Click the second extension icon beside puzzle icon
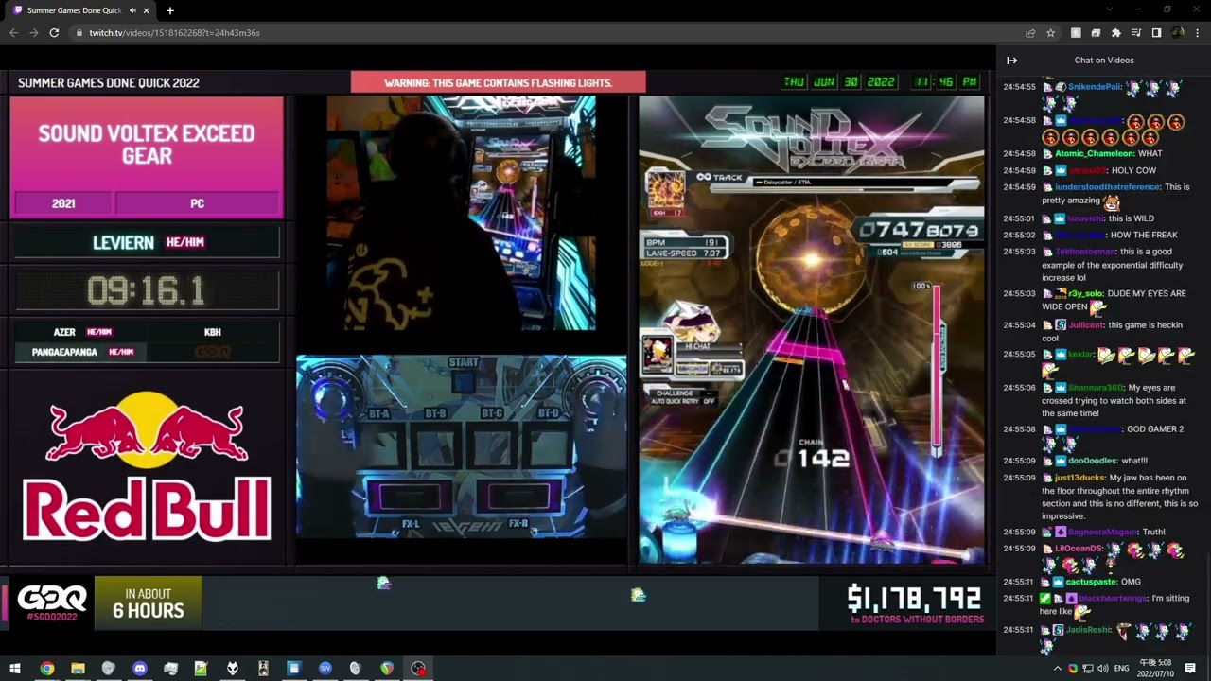Image resolution: width=1211 pixels, height=681 pixels. pyautogui.click(x=1096, y=33)
